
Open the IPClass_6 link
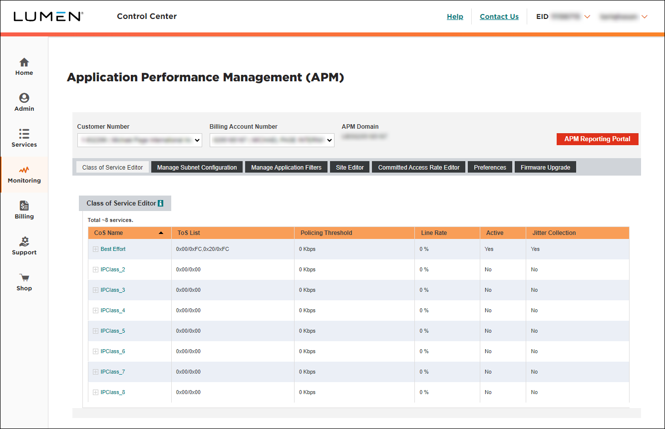[113, 351]
